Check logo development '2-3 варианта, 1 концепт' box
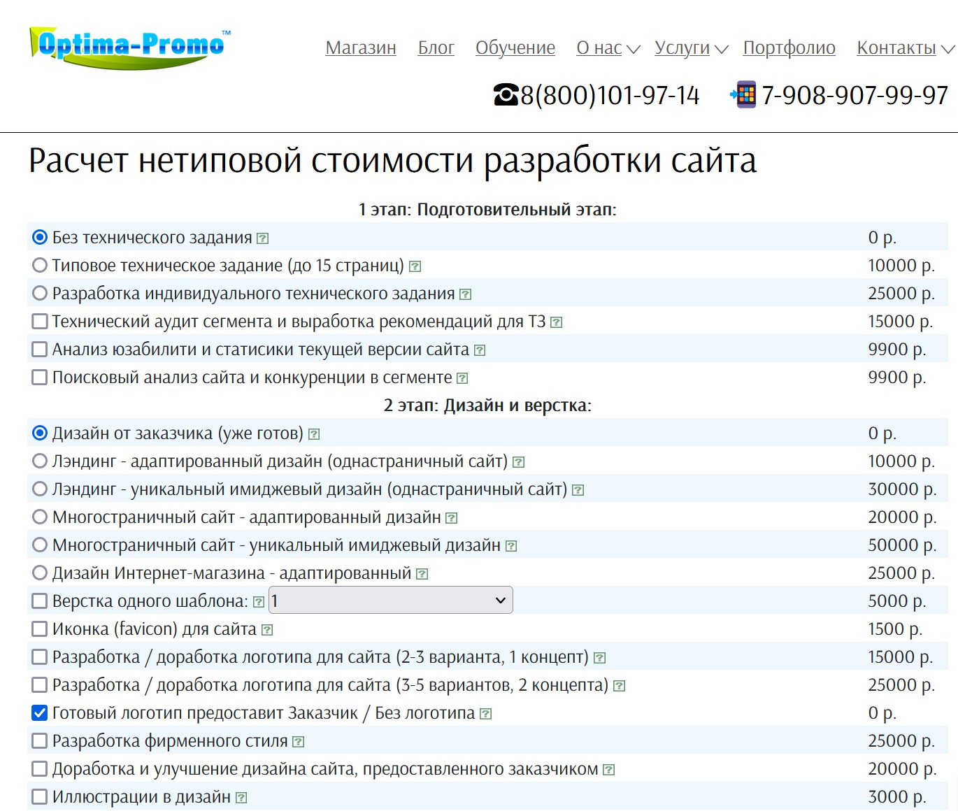The image size is (958, 811). (40, 656)
